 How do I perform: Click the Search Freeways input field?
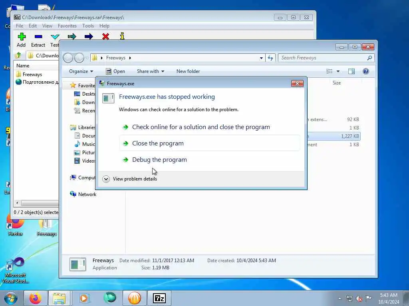(x=326, y=58)
